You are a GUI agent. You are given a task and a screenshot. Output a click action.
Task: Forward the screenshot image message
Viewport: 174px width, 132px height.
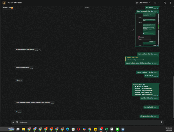pyautogui.click(x=133, y=30)
